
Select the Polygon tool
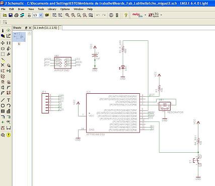[x=9, y=111]
